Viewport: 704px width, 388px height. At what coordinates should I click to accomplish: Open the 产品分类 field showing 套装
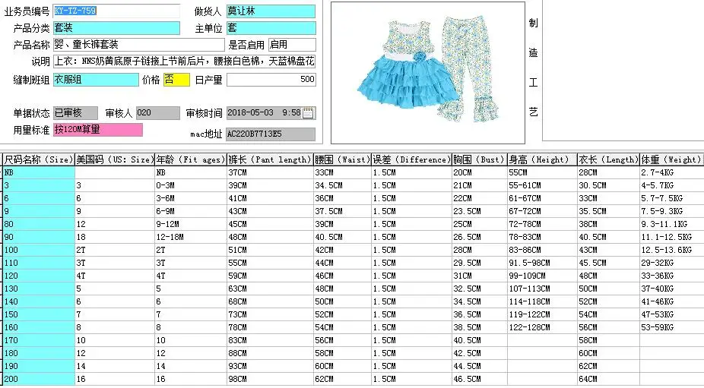[x=116, y=28]
